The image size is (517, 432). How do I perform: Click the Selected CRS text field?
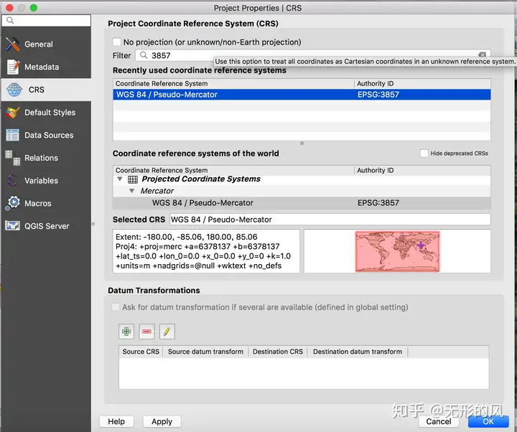click(x=330, y=220)
